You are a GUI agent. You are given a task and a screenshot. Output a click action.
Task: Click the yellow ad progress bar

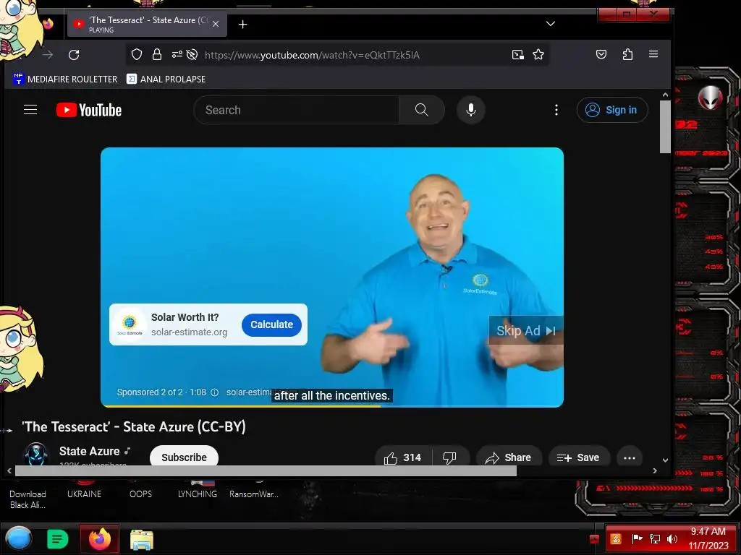point(241,406)
